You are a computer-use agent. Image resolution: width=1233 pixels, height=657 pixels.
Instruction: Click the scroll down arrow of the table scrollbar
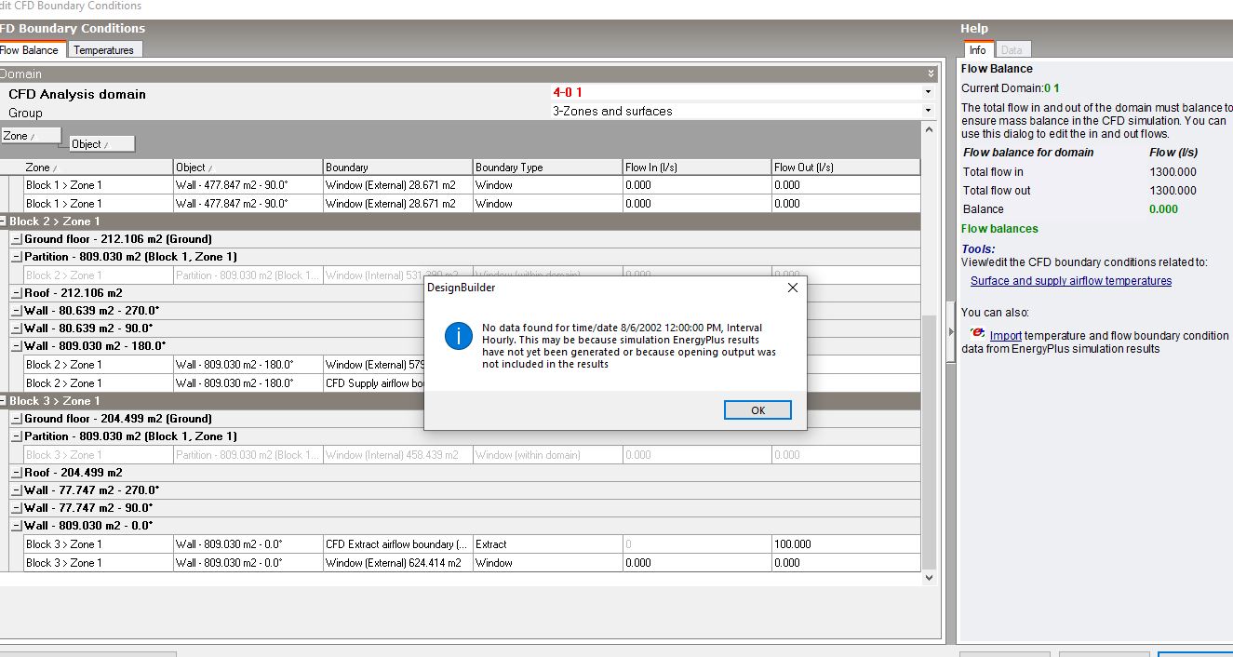click(x=929, y=578)
